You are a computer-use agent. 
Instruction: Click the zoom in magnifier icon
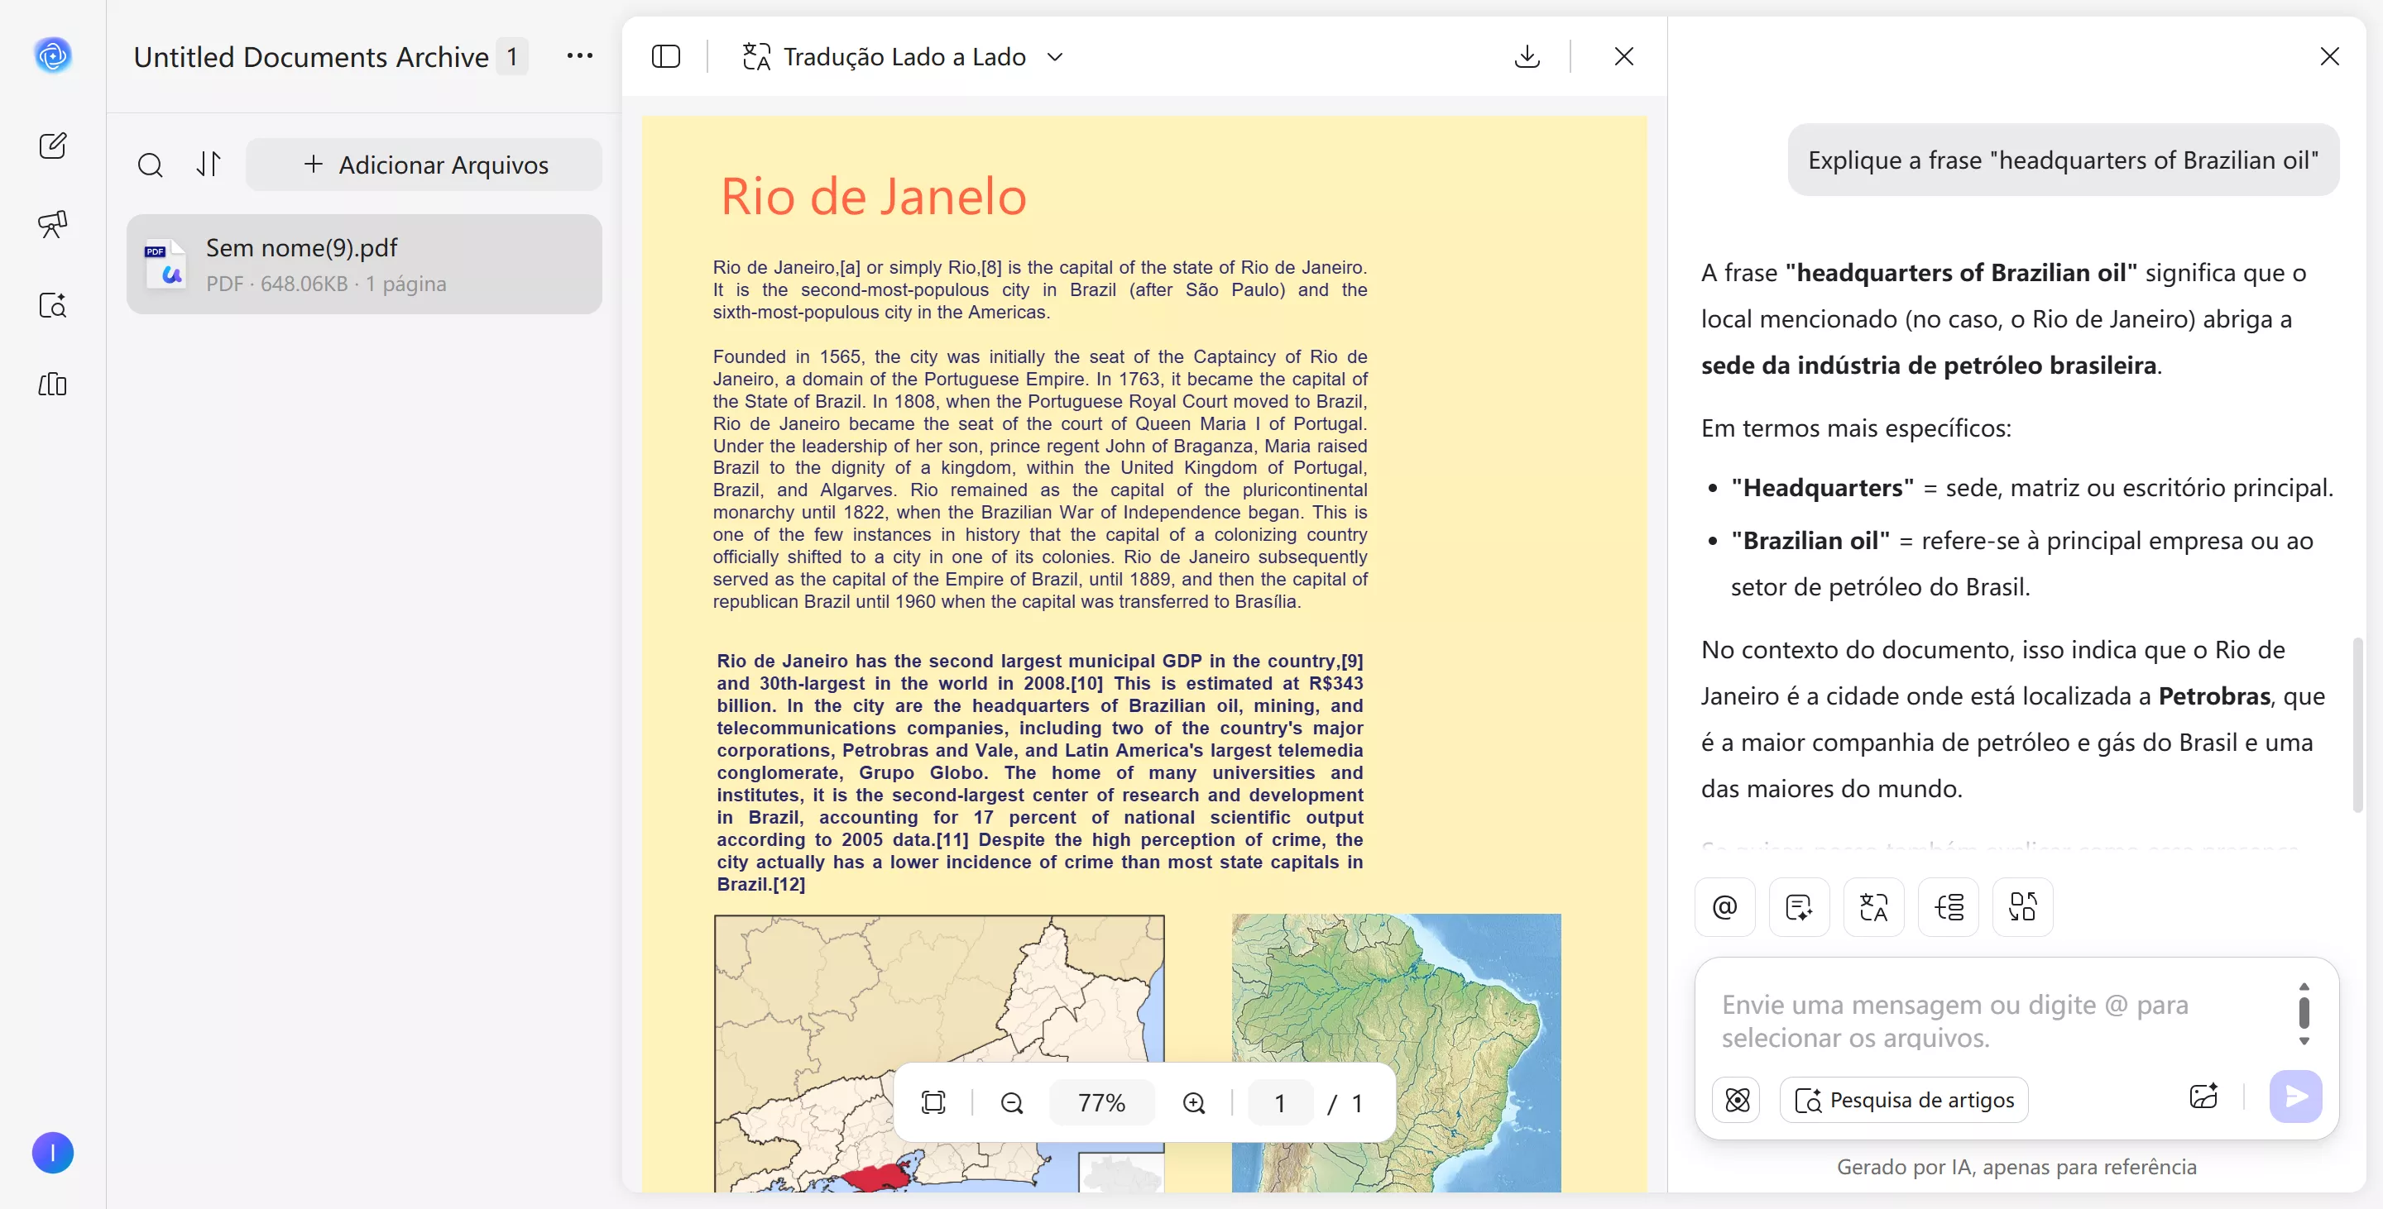pos(1193,1101)
